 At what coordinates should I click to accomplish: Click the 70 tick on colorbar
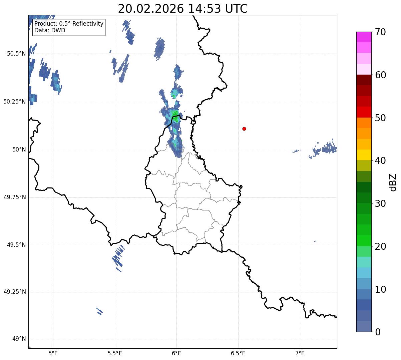click(x=380, y=32)
